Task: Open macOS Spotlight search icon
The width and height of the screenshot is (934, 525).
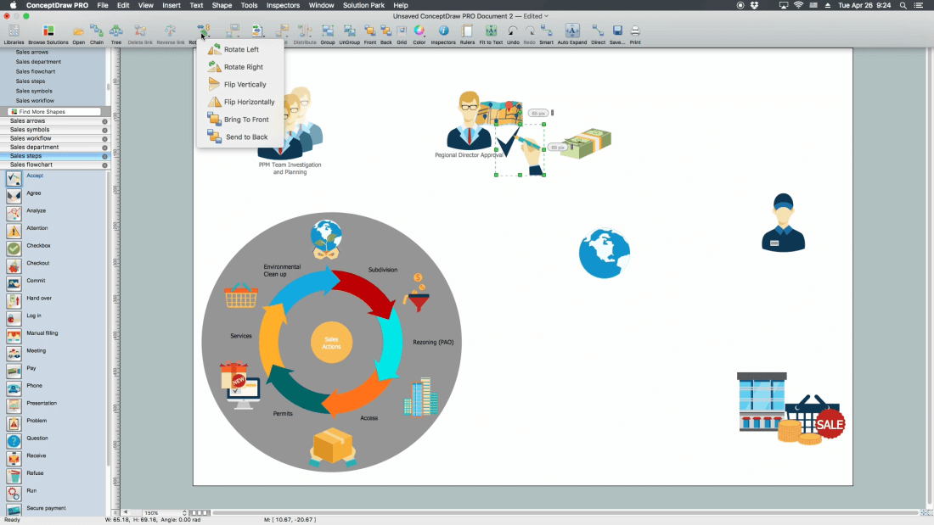Action: point(903,5)
